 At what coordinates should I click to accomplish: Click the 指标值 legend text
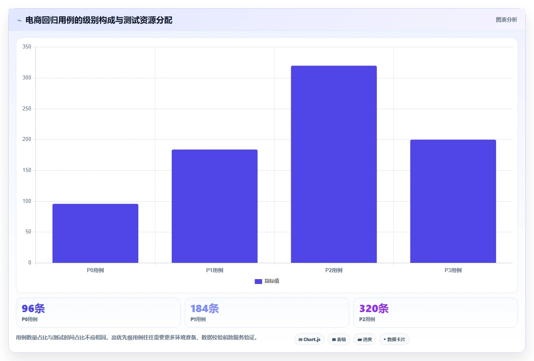pos(272,282)
